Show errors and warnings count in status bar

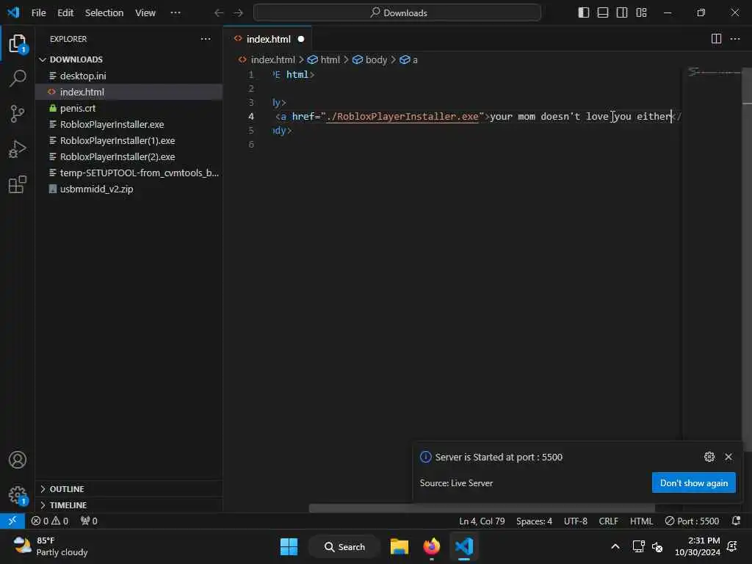click(x=50, y=521)
